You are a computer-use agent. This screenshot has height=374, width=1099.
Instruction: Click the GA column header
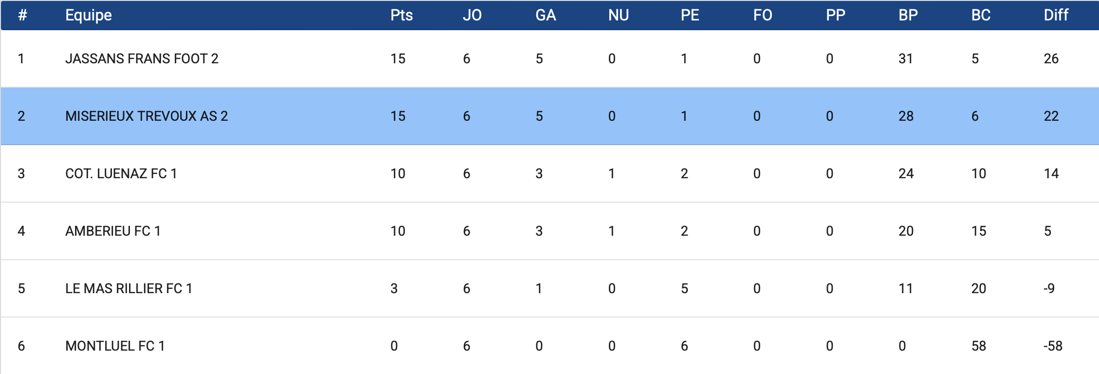[x=546, y=15]
